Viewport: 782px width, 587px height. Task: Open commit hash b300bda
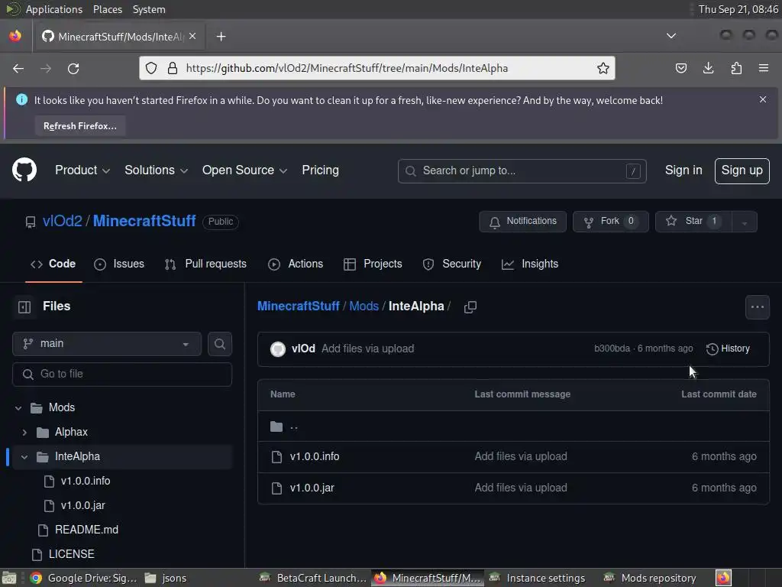point(612,349)
